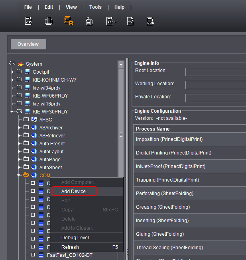
Task: Click the computer icon next to Cockpit
Action: (x=28, y=72)
